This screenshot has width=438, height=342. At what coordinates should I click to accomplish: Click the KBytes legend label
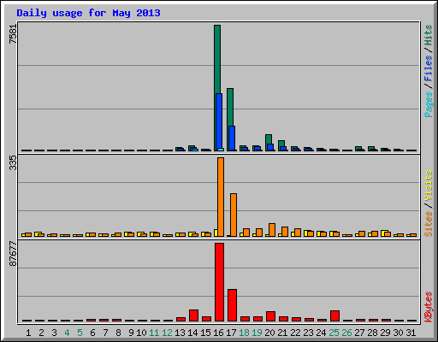pos(429,307)
